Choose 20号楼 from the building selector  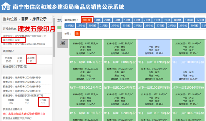[92, 26]
